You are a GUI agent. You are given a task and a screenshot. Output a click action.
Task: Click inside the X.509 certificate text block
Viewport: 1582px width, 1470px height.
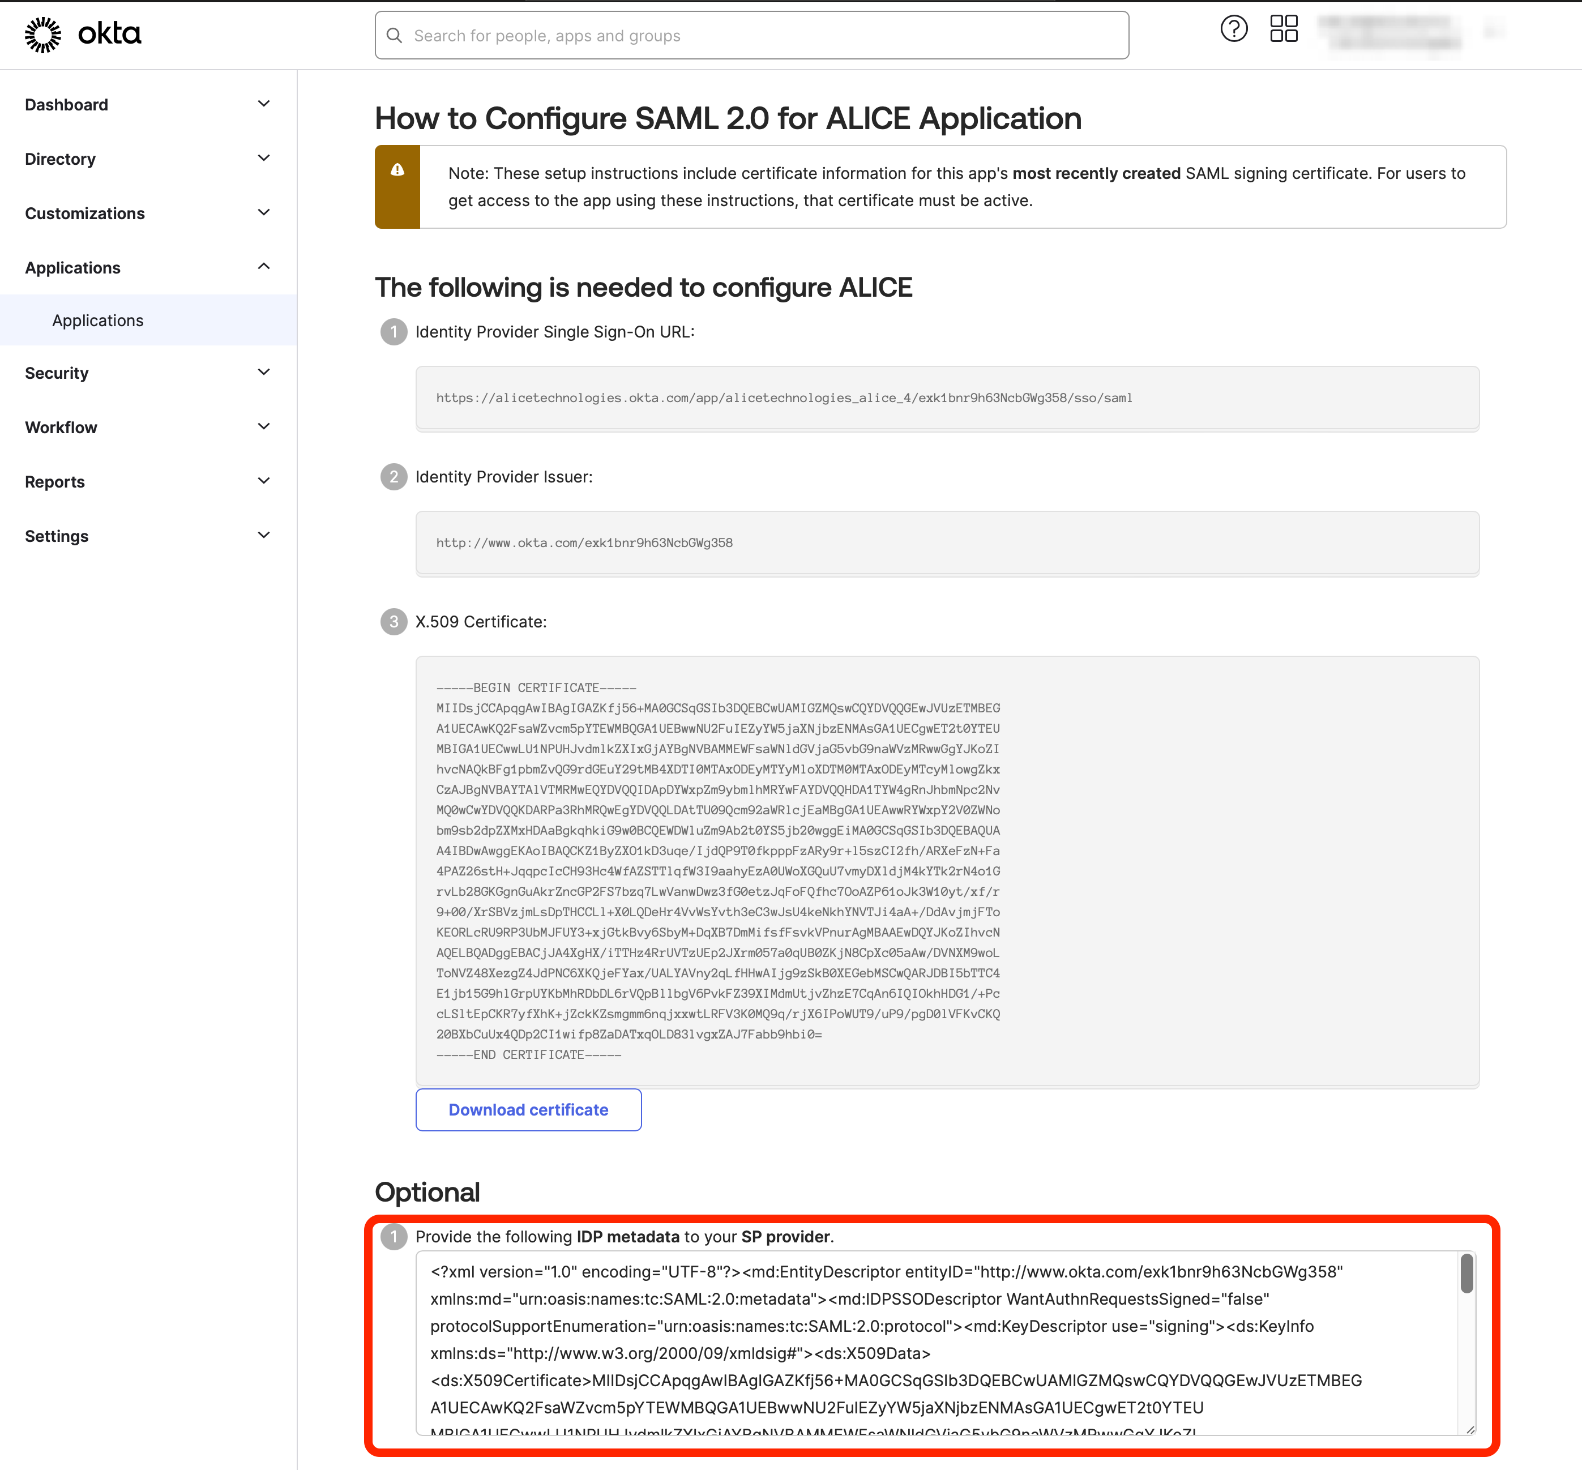tap(947, 871)
